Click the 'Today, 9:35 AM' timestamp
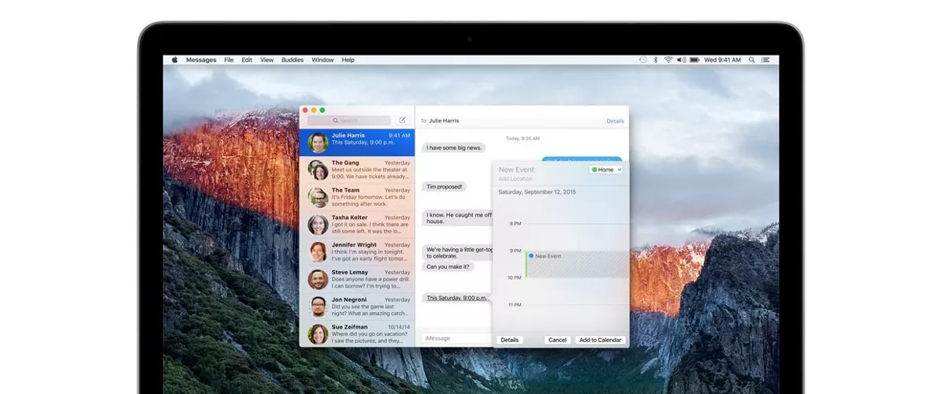The width and height of the screenshot is (946, 394). pyautogui.click(x=523, y=138)
